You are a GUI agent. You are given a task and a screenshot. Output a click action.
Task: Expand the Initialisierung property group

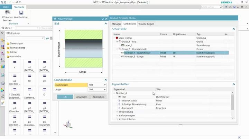(x=117, y=112)
